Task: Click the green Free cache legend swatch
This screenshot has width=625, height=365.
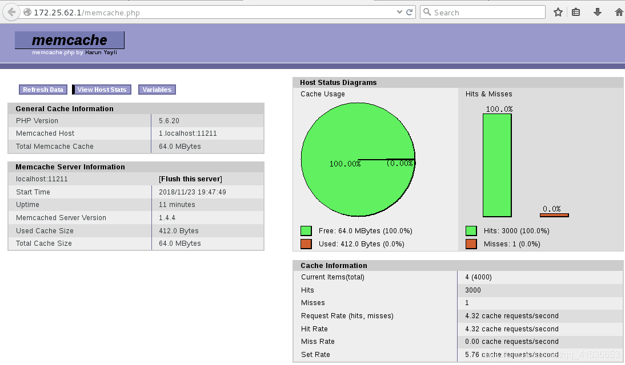Action: (306, 231)
